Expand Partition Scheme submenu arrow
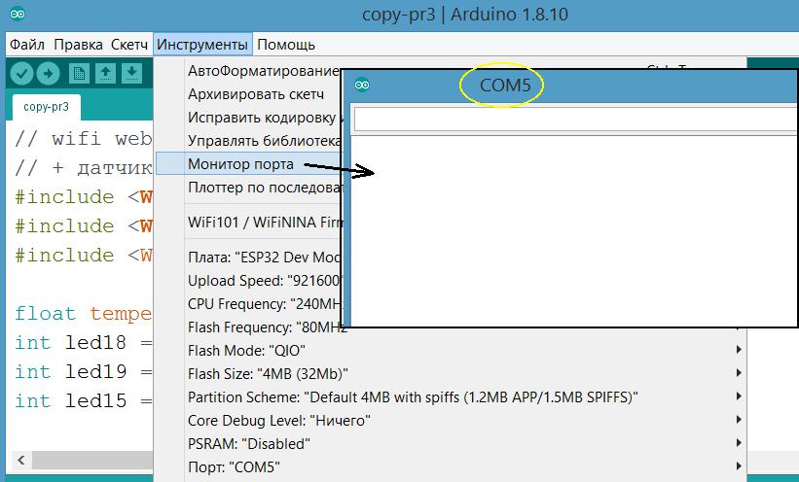Viewport: 799px width, 482px height. (739, 396)
